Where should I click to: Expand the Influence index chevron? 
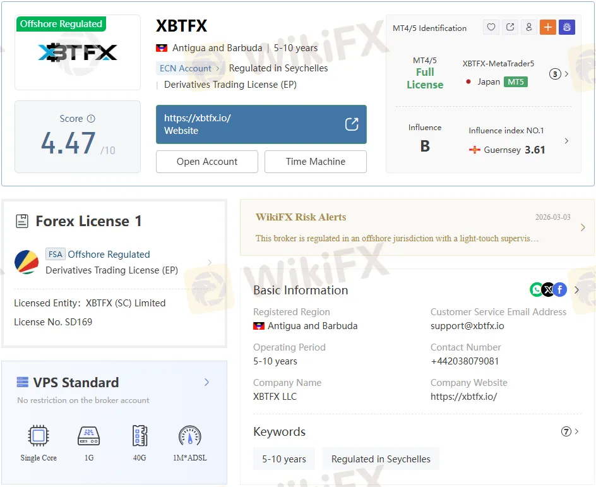(567, 141)
